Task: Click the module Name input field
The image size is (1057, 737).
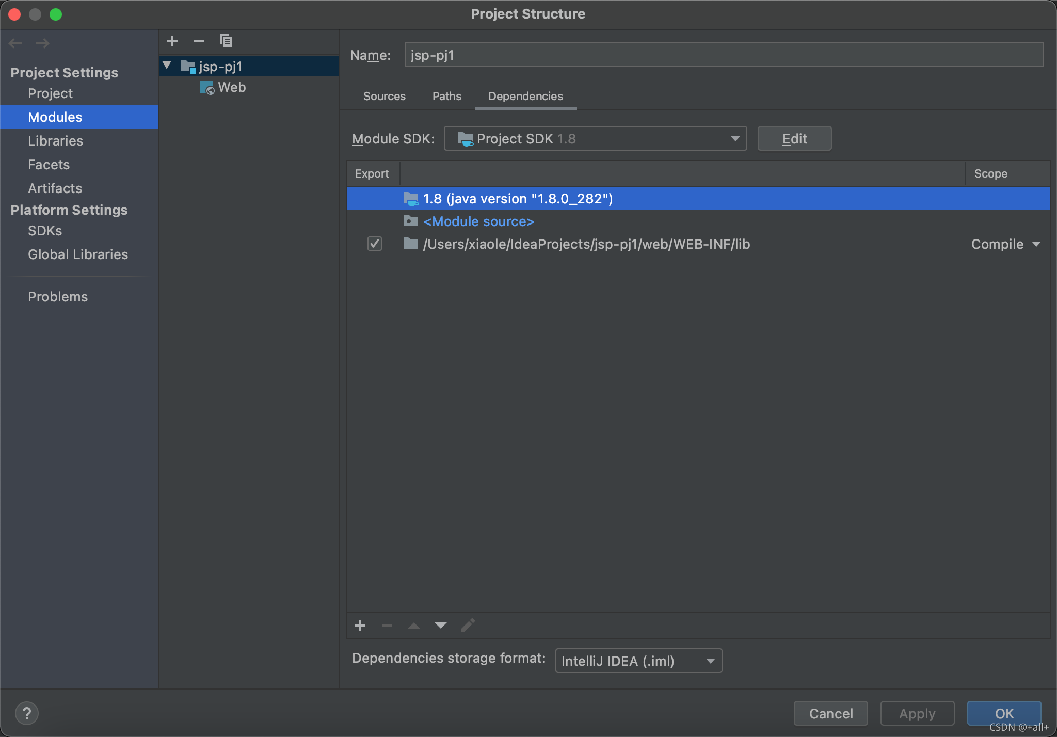Action: click(x=723, y=55)
